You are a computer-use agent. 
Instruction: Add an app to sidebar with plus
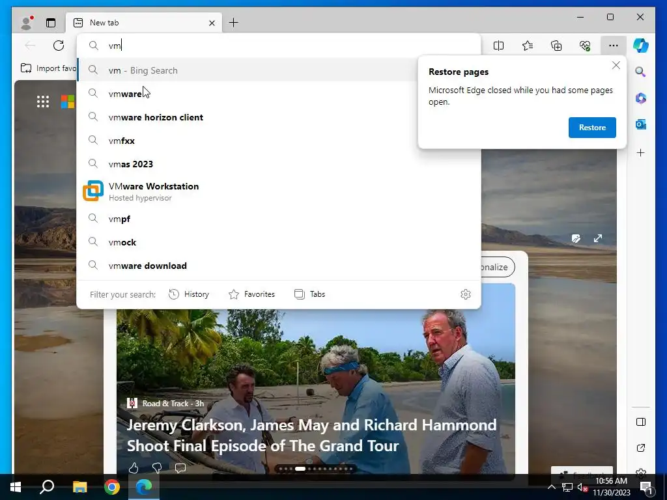coord(641,152)
